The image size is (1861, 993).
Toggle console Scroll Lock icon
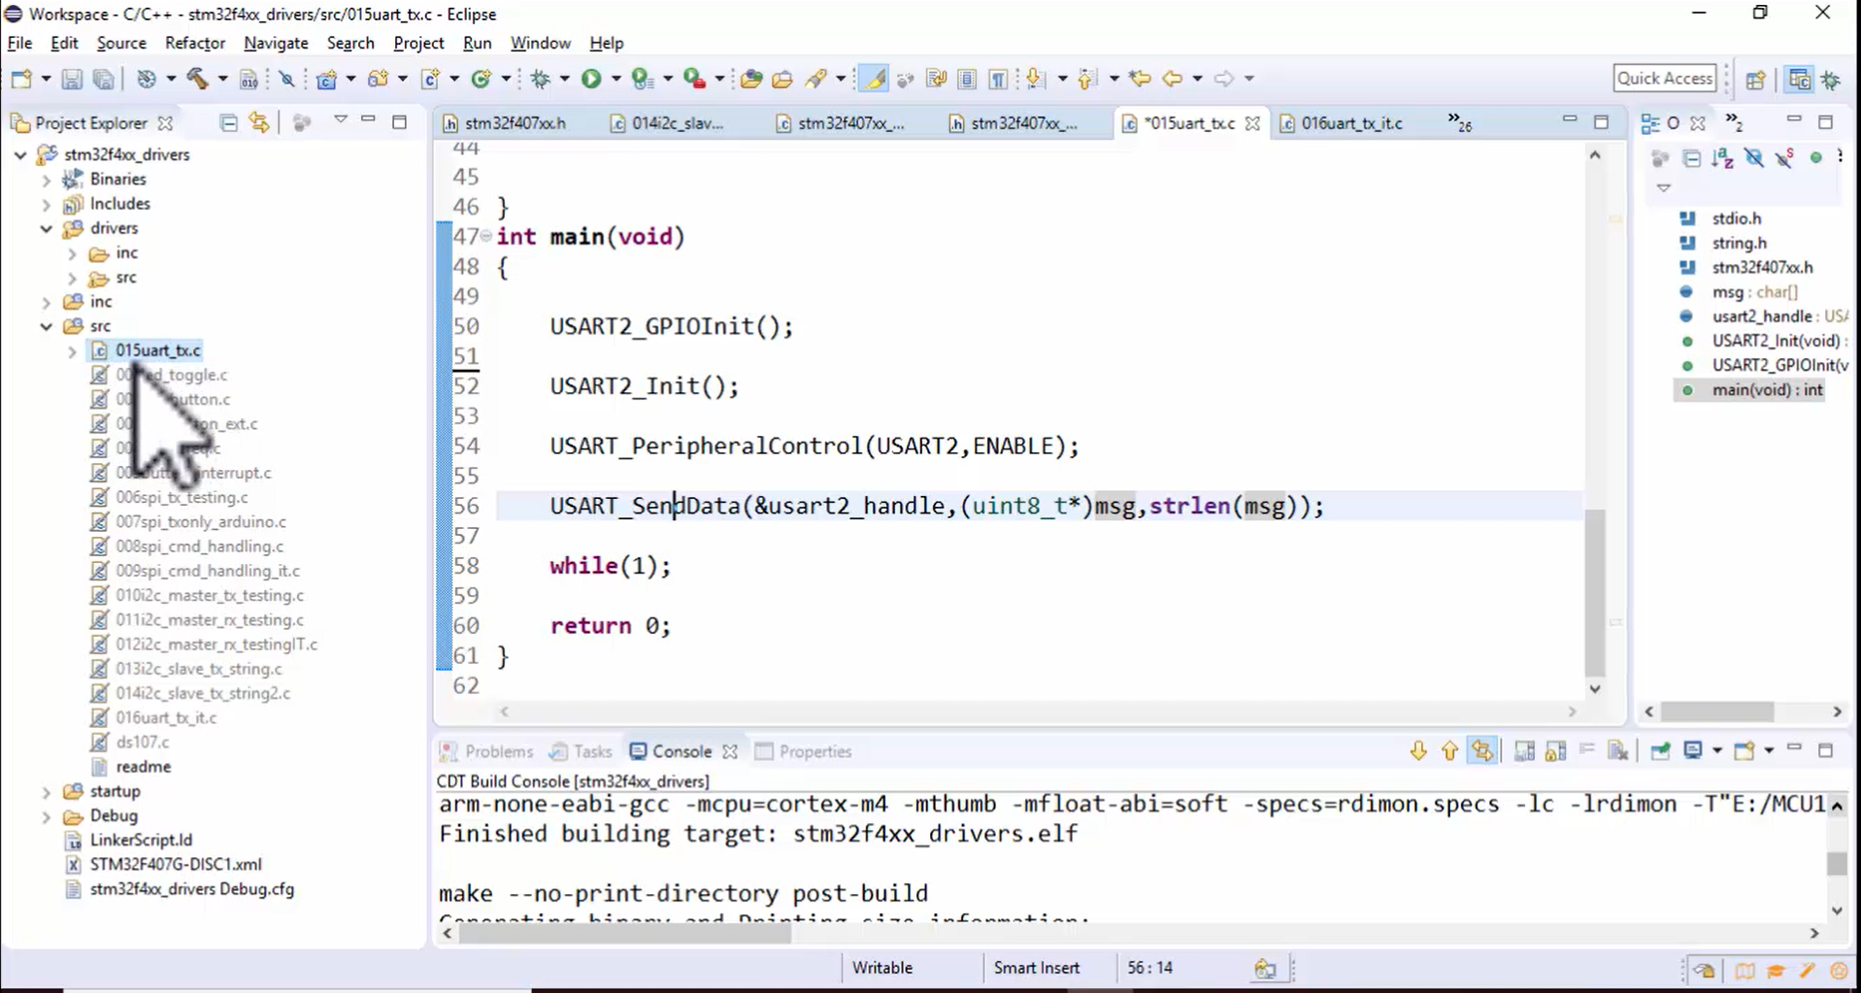[x=1556, y=751]
